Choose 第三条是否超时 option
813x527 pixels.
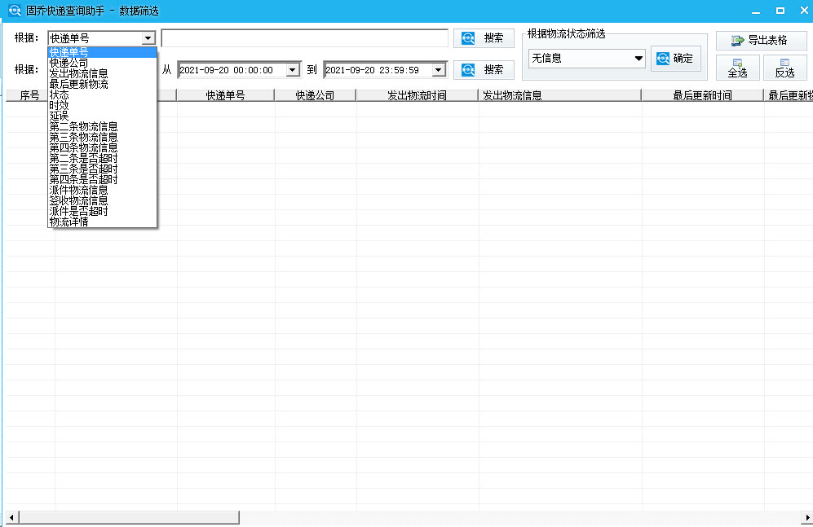(102, 169)
